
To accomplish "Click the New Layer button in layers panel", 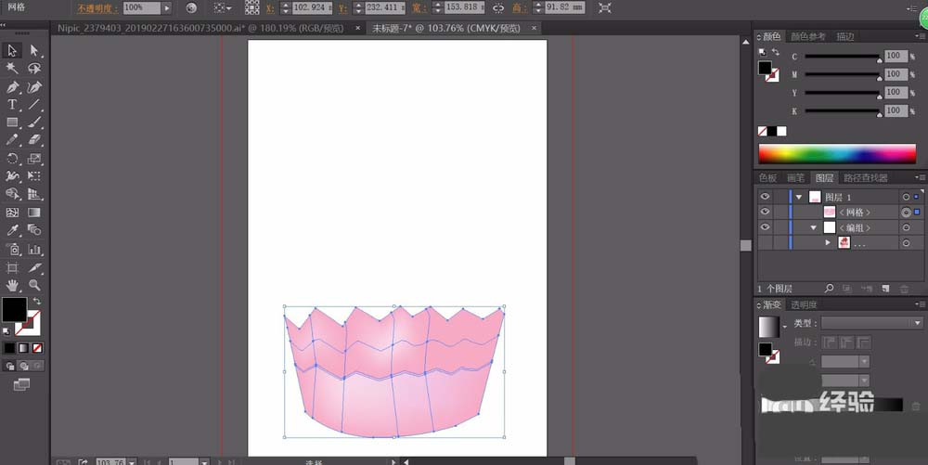I will click(x=885, y=289).
